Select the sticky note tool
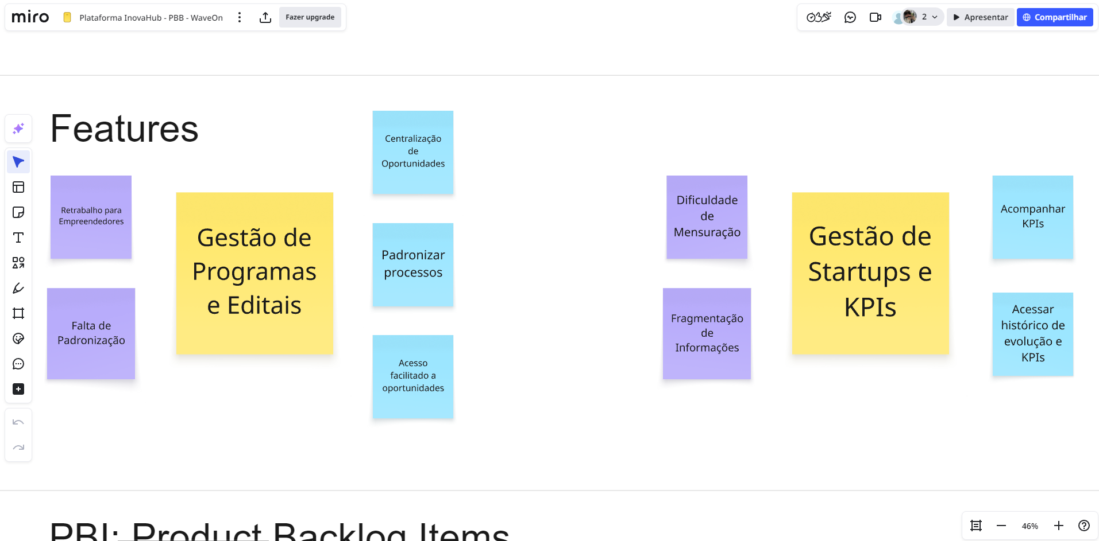Screen dimensions: 1099x541 tap(18, 212)
